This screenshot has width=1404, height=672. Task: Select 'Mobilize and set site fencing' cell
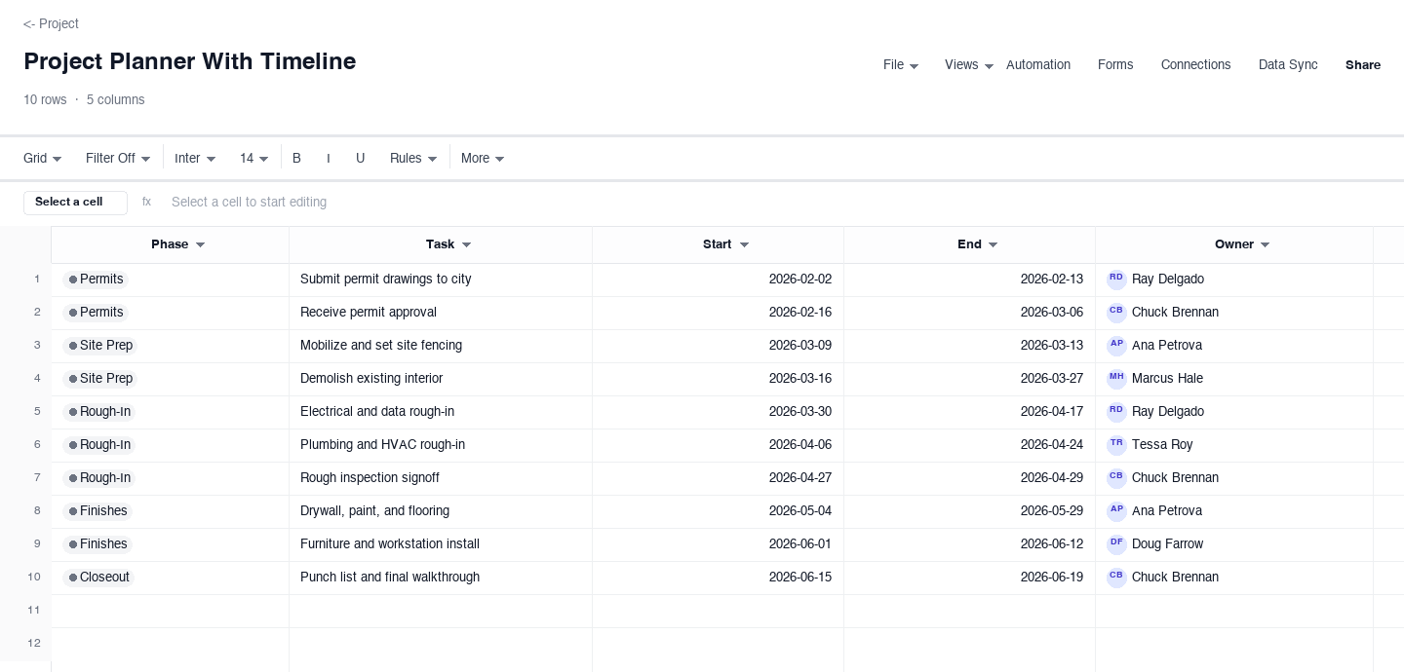(441, 346)
